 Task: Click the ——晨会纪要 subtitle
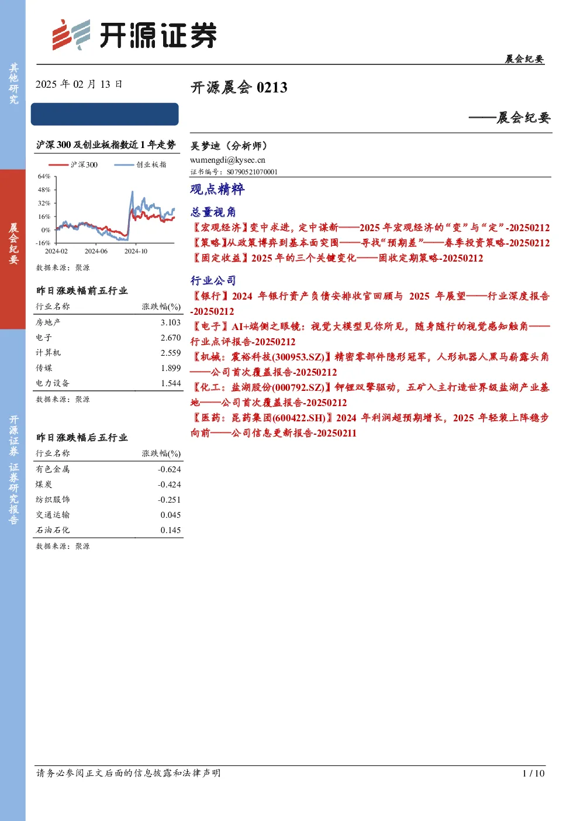click(x=509, y=118)
